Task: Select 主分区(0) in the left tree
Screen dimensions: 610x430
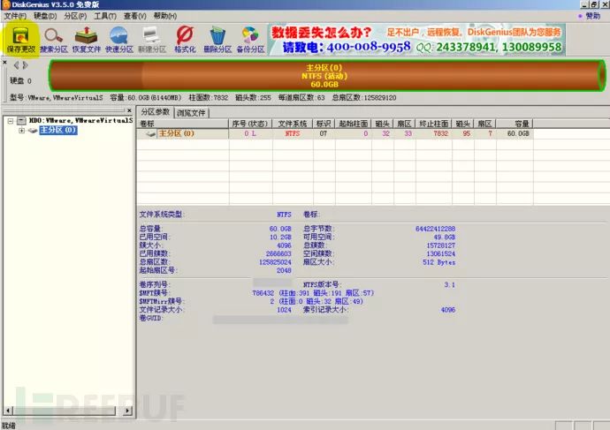Action: [58, 130]
